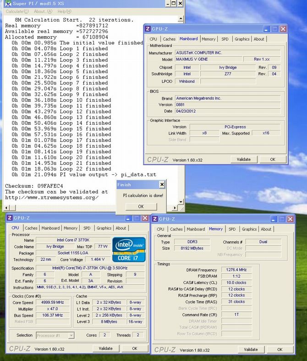Viewport: 307px width, 361px height.
Task: Click Validate in the Memory window
Action: coord(251,350)
